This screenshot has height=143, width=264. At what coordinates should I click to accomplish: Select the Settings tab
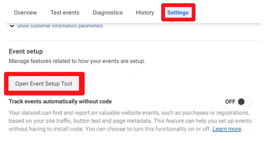[178, 13]
